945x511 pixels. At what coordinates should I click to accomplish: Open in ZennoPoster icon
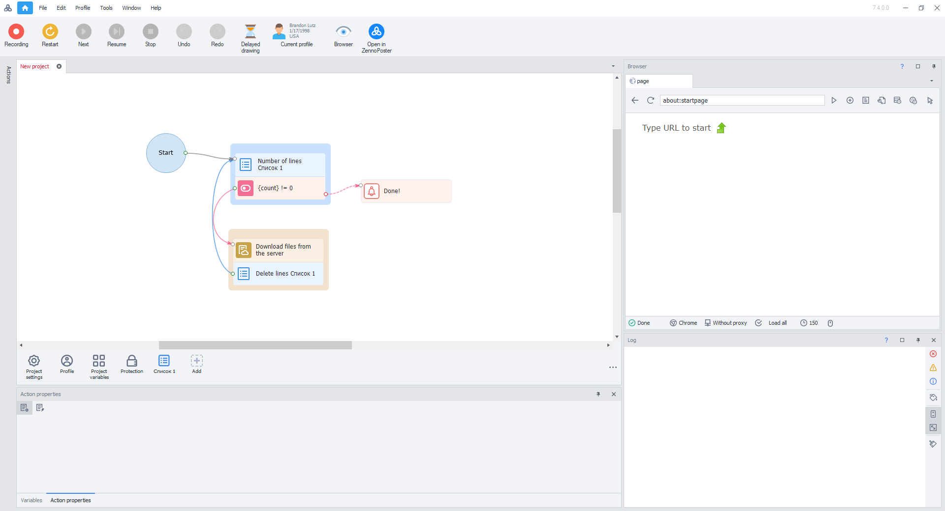coord(377,32)
